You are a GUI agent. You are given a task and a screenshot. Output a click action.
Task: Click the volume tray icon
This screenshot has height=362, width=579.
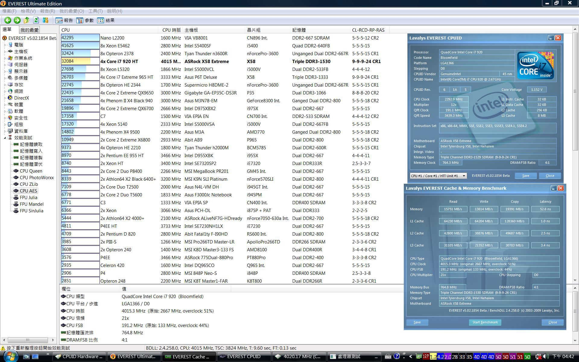(x=546, y=357)
